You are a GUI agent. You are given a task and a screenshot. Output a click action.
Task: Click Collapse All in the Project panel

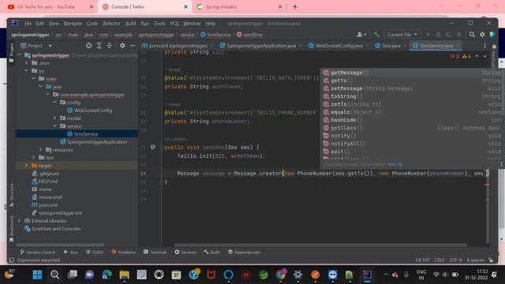click(110, 46)
